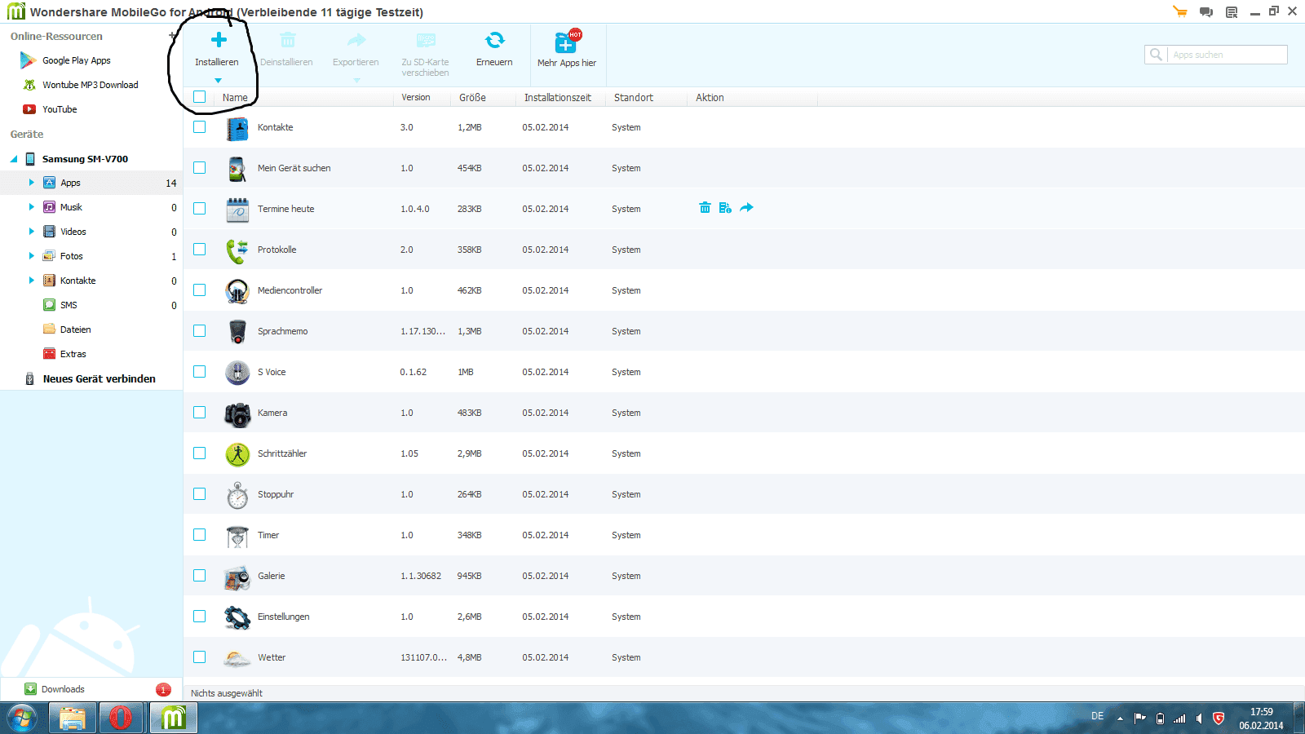Show hidden system tray icons
The width and height of the screenshot is (1305, 734).
1120,719
